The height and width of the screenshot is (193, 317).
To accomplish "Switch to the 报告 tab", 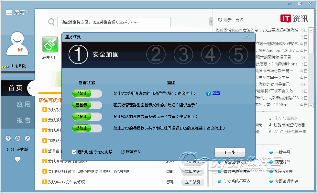I will 24,120.
